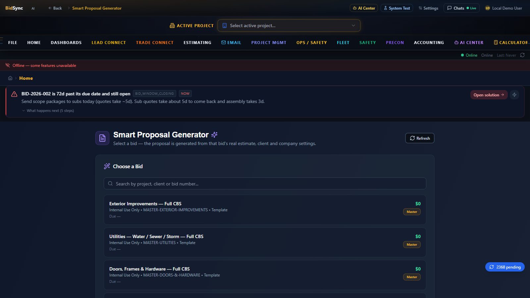Click the sync refresh icon beside Last: Never
The height and width of the screenshot is (298, 530).
[522, 55]
